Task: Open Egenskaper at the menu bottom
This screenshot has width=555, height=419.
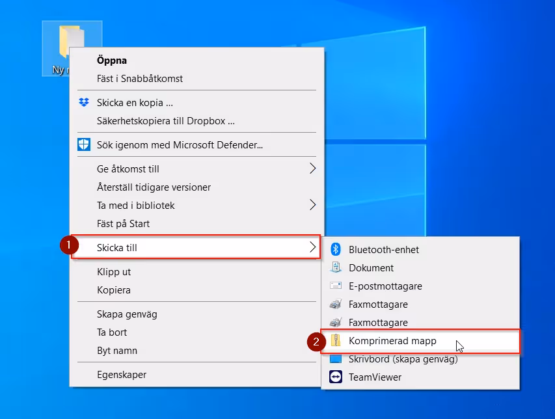Action: (x=196, y=374)
